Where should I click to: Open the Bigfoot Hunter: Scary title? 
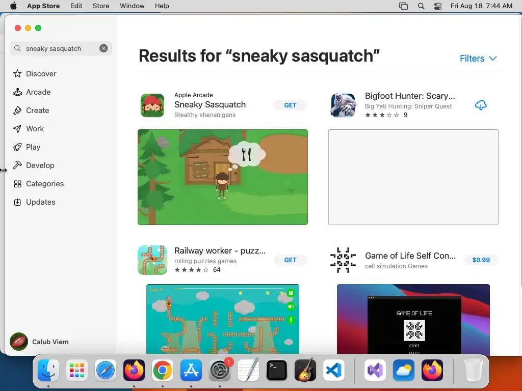(x=410, y=96)
